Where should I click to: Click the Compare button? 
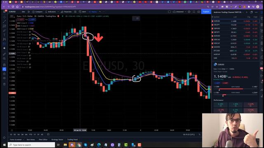click(38, 12)
